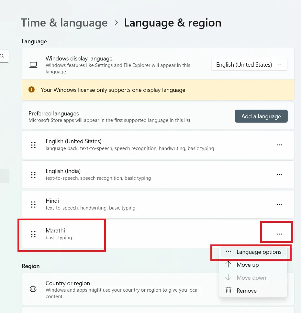Viewport: 301px width, 313px height.
Task: Click the laptop icon beside Windows display language
Action: point(33,65)
